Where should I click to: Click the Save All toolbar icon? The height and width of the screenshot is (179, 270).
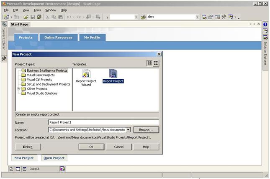coord(39,17)
